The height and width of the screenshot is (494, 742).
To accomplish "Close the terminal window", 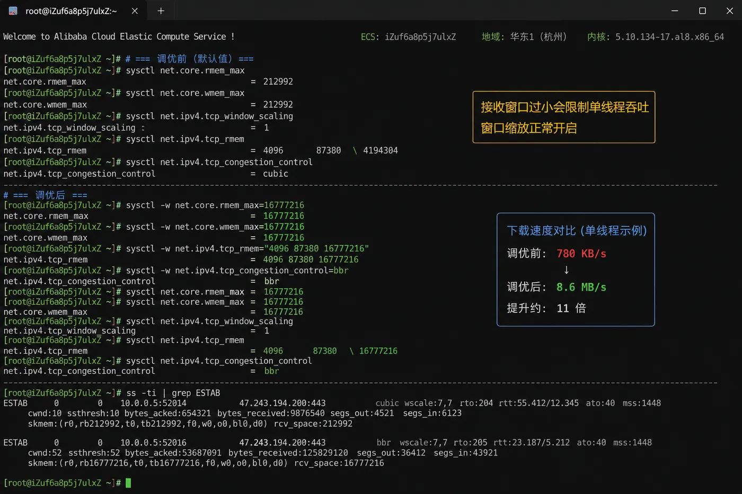I will tap(729, 11).
